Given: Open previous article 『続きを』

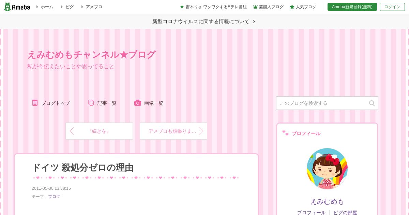Looking at the screenshot, I should 99,131.
